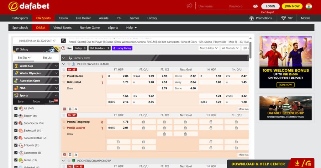Open the India flag language selector
Screen dimensions: 321x168
309,6
